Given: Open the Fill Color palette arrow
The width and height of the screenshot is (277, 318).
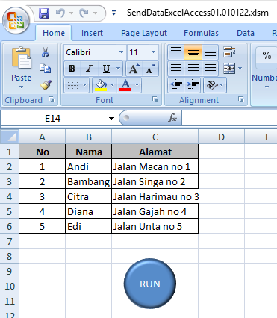Looking at the screenshot, I should [113, 85].
